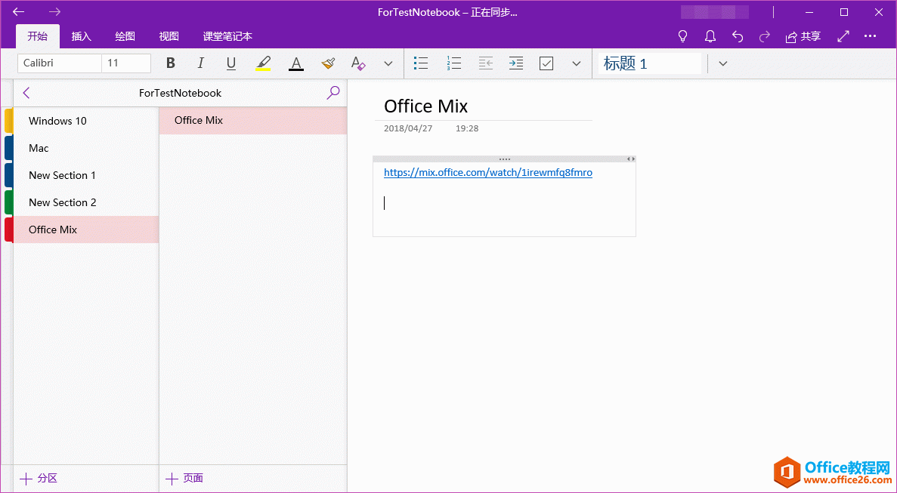Click the search magnifier in the notebook pane
This screenshot has height=493, width=897.
pyautogui.click(x=333, y=92)
